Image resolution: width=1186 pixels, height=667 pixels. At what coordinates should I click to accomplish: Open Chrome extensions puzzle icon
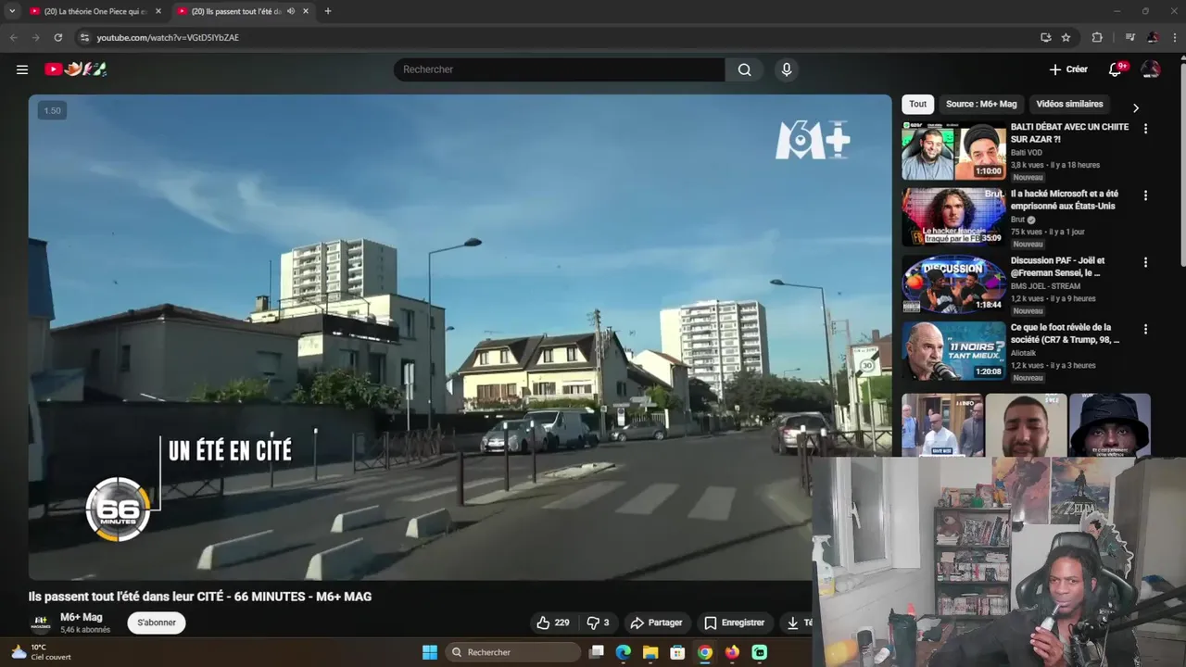pyautogui.click(x=1097, y=37)
